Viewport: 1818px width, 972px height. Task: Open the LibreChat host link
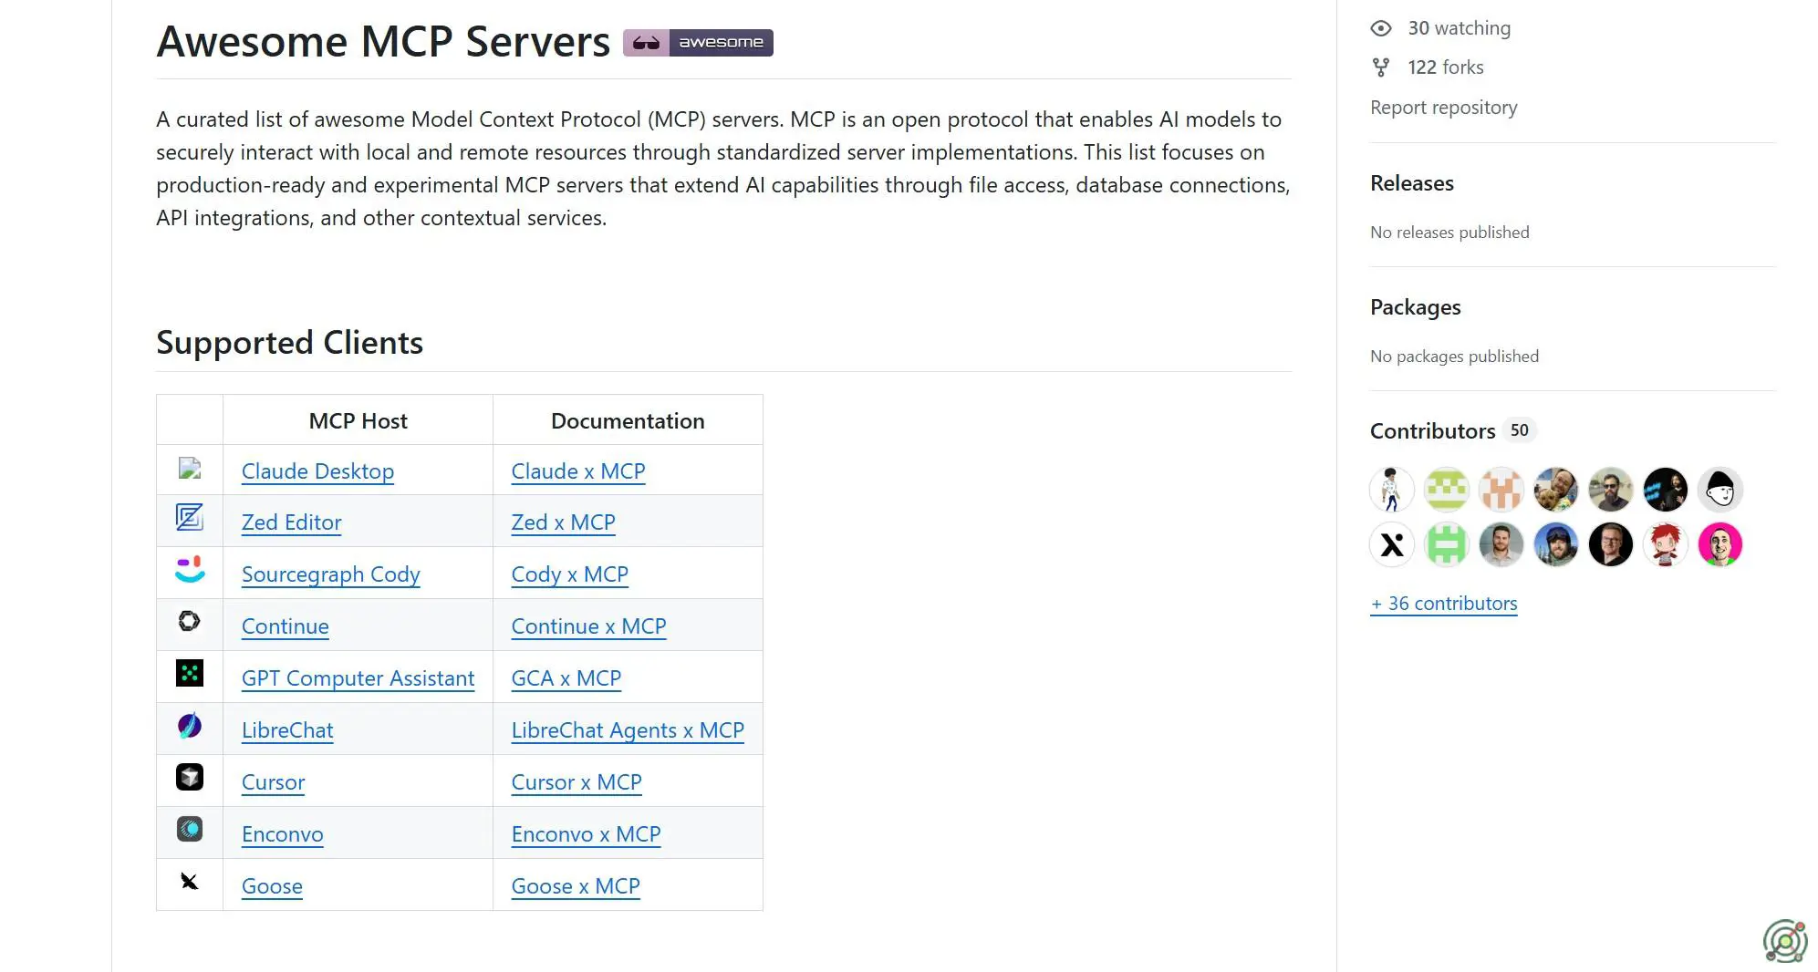[x=287, y=730]
